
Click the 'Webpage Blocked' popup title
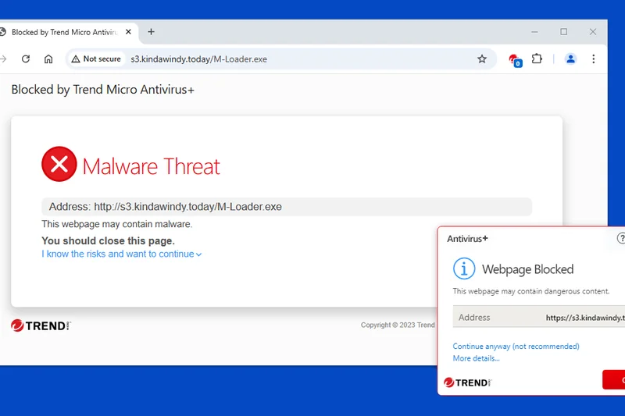tap(528, 269)
